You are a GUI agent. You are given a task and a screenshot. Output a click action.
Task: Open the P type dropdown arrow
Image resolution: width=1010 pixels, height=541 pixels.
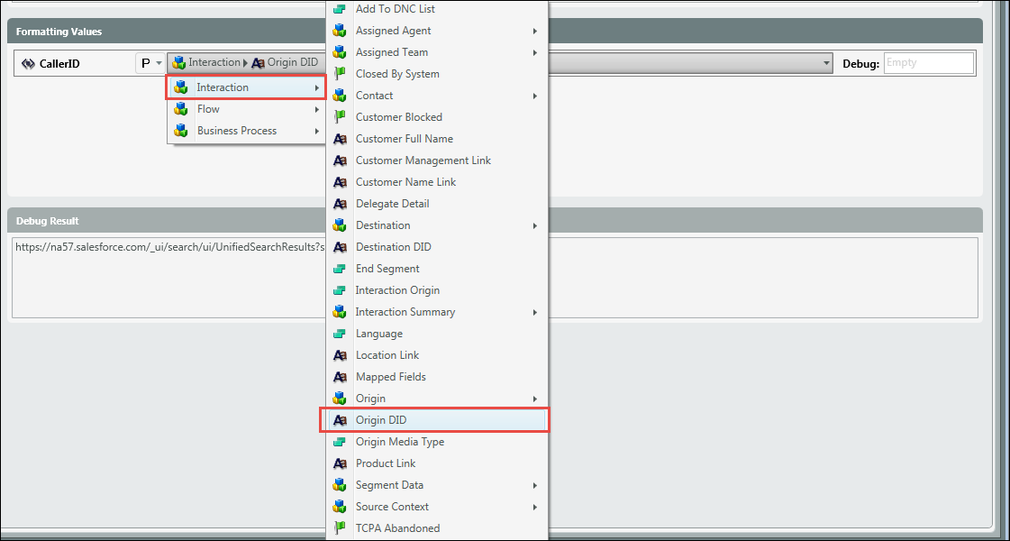point(159,63)
